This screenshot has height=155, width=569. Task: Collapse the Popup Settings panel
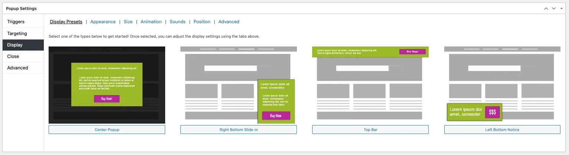[x=562, y=8]
